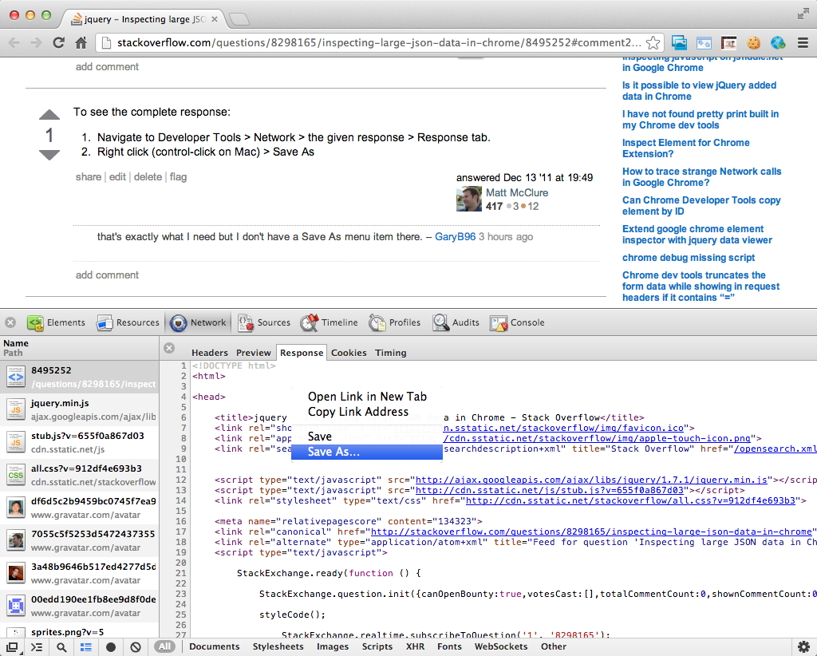Image resolution: width=817 pixels, height=656 pixels.
Task: Open the browser home page
Action: coord(81,43)
